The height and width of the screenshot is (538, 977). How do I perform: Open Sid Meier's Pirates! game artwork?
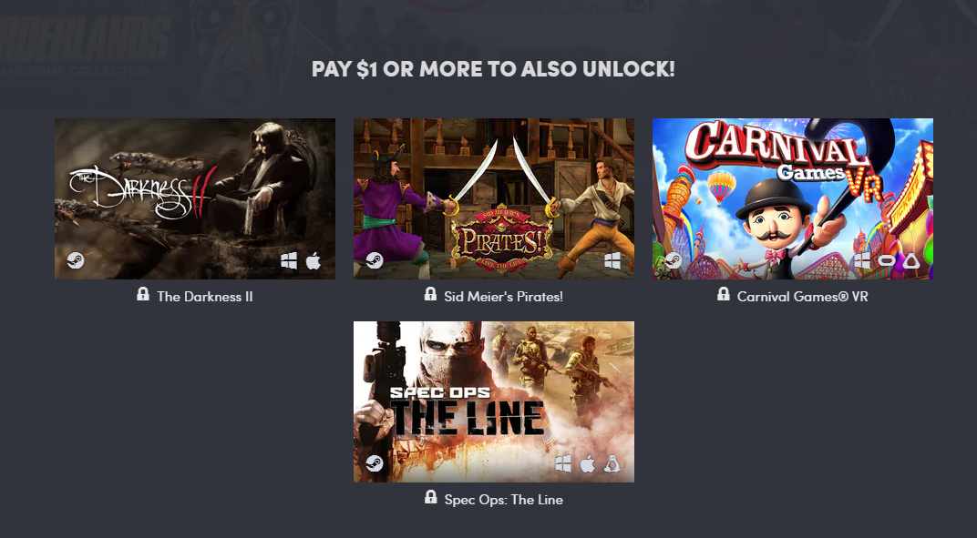click(x=494, y=198)
